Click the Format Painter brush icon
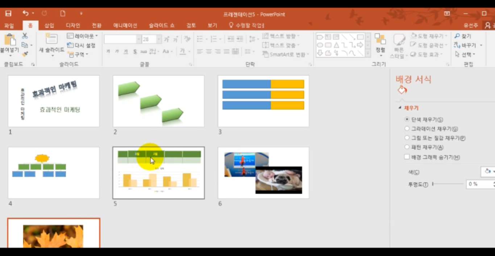This screenshot has width=495, height=256. click(25, 54)
